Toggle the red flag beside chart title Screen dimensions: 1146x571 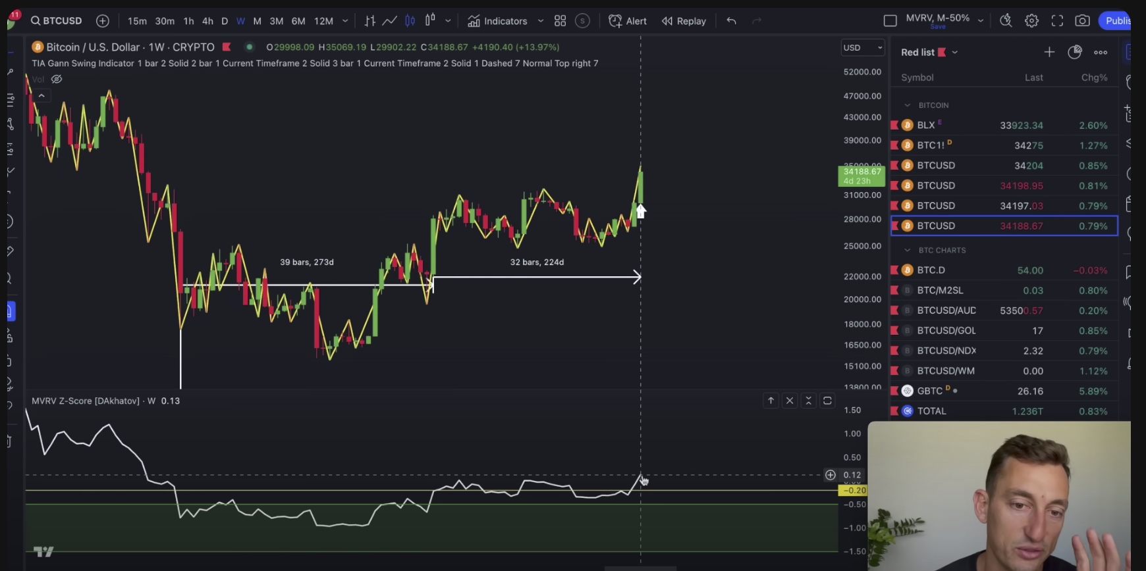(227, 47)
